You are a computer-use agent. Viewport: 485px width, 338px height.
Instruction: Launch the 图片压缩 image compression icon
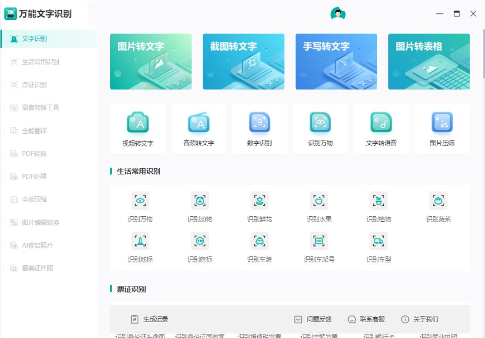coord(442,122)
